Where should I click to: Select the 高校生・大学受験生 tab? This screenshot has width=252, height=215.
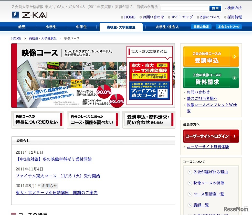(121, 27)
